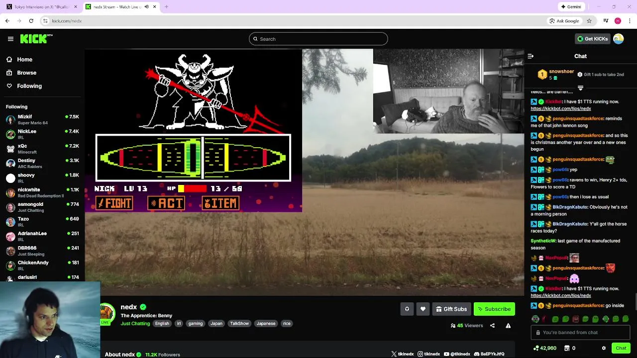The height and width of the screenshot is (358, 637).
Task: Open tikinedx Instagram profile link
Action: tap(429, 354)
